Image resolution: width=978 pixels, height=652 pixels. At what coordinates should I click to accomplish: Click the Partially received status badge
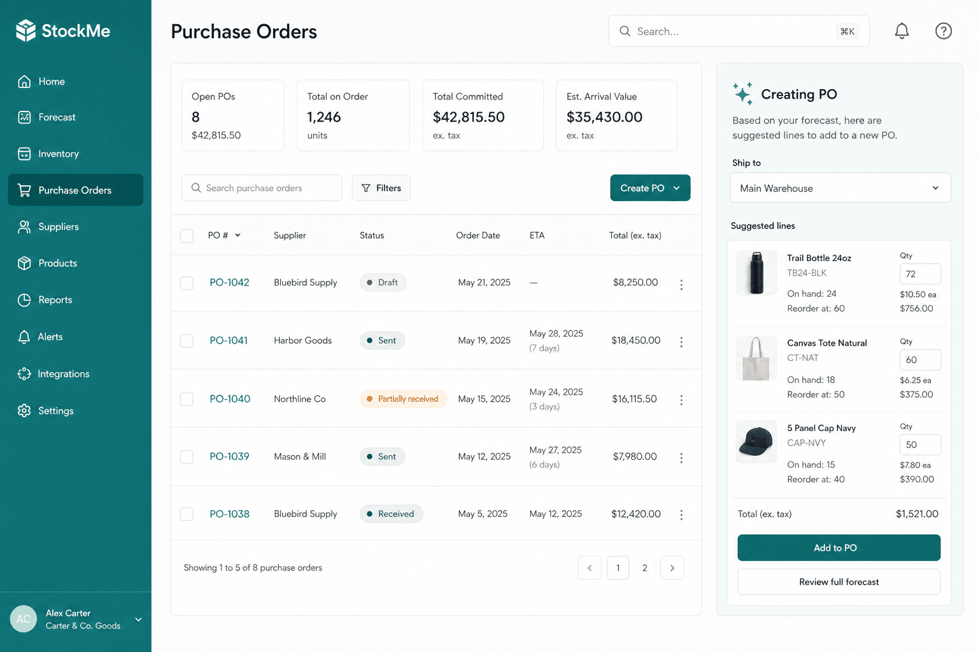click(403, 399)
